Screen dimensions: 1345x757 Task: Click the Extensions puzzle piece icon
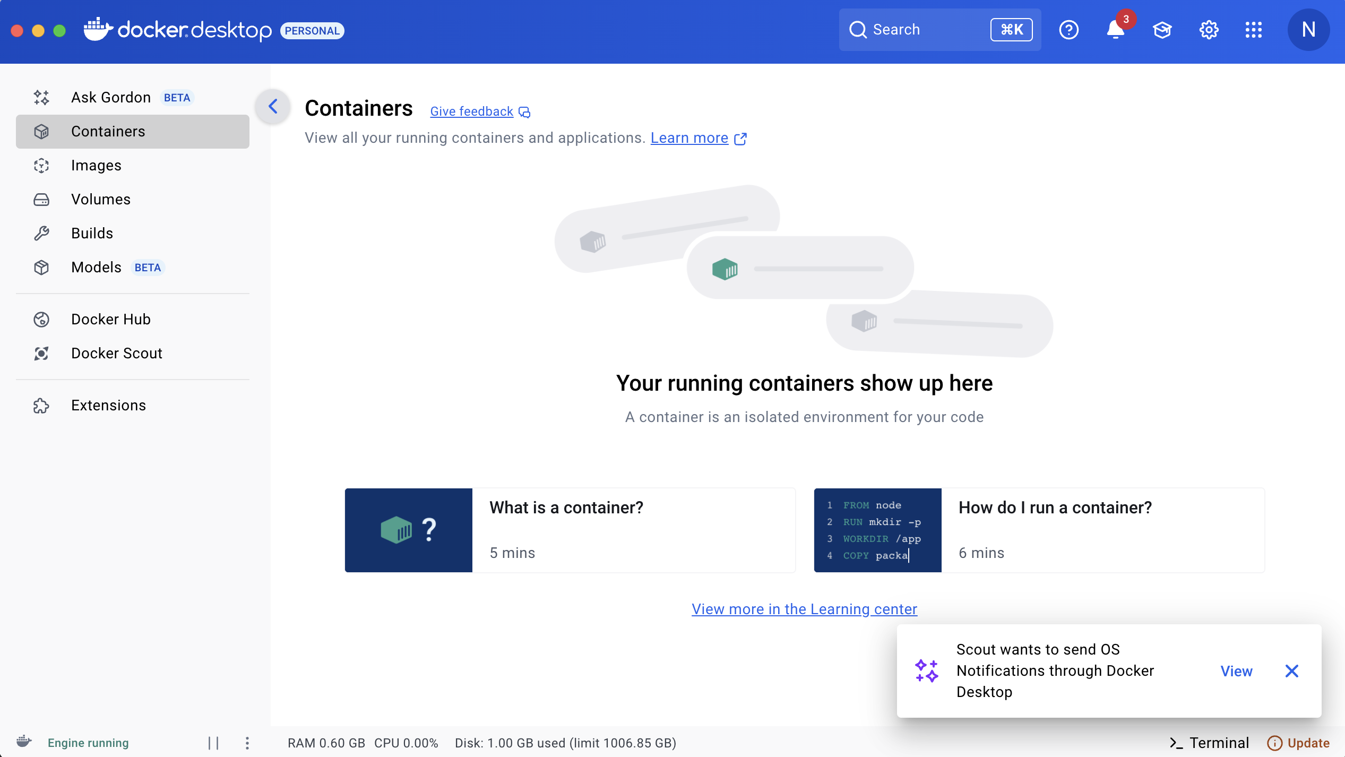tap(41, 406)
